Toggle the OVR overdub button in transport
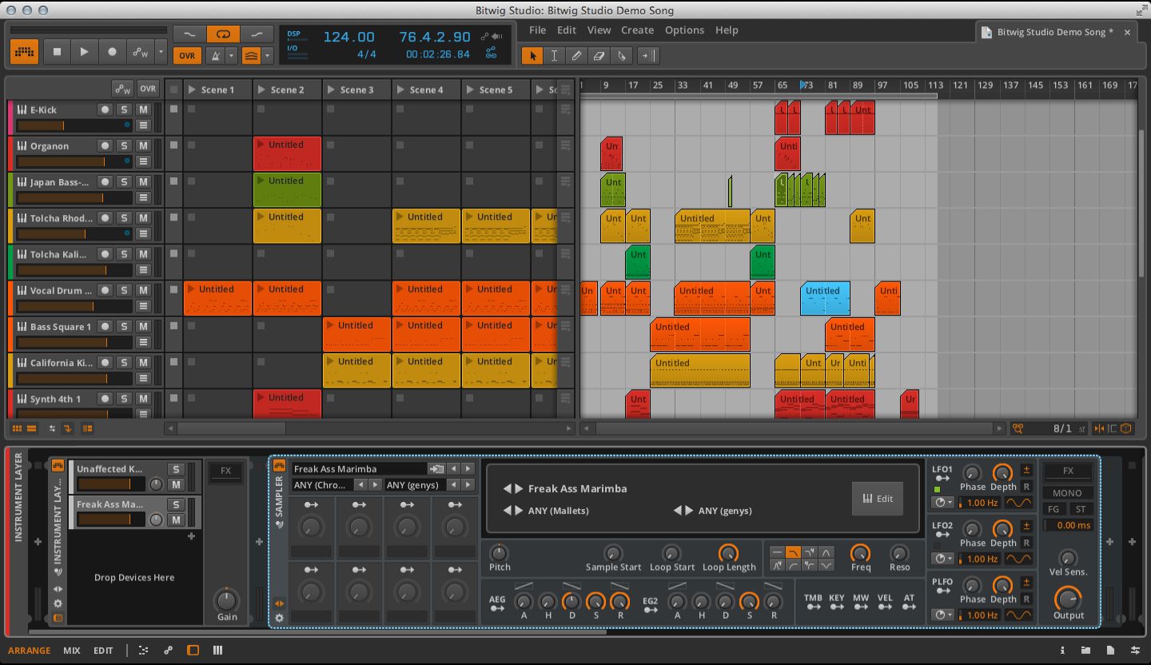Viewport: 1151px width, 665px height. (187, 56)
